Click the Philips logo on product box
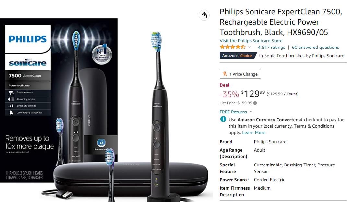This screenshot has height=202, width=353. (28, 39)
